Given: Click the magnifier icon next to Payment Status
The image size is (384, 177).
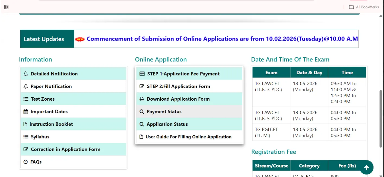Looking at the screenshot, I should [142, 111].
